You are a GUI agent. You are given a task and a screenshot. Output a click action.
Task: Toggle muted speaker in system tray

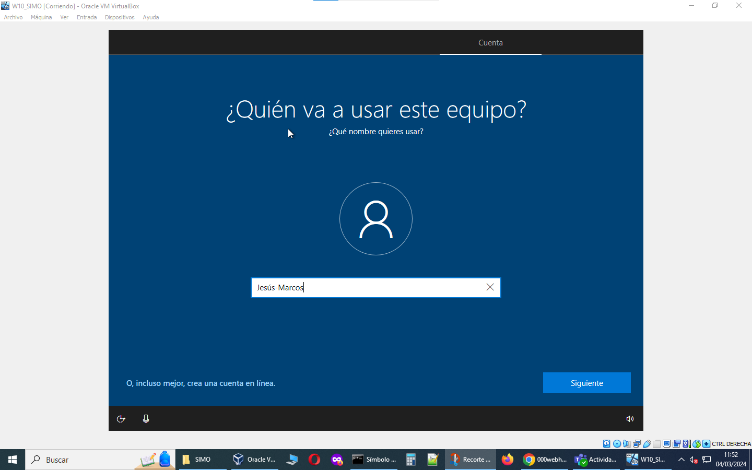tap(694, 460)
